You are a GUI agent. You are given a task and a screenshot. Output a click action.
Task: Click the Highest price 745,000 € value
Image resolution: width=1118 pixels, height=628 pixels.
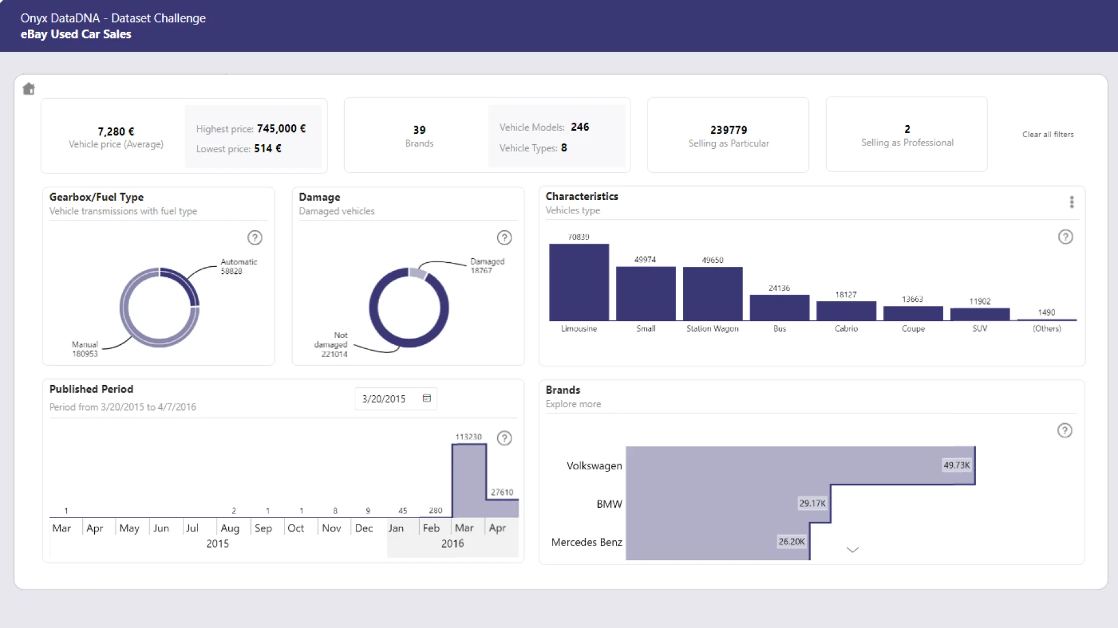click(x=281, y=129)
